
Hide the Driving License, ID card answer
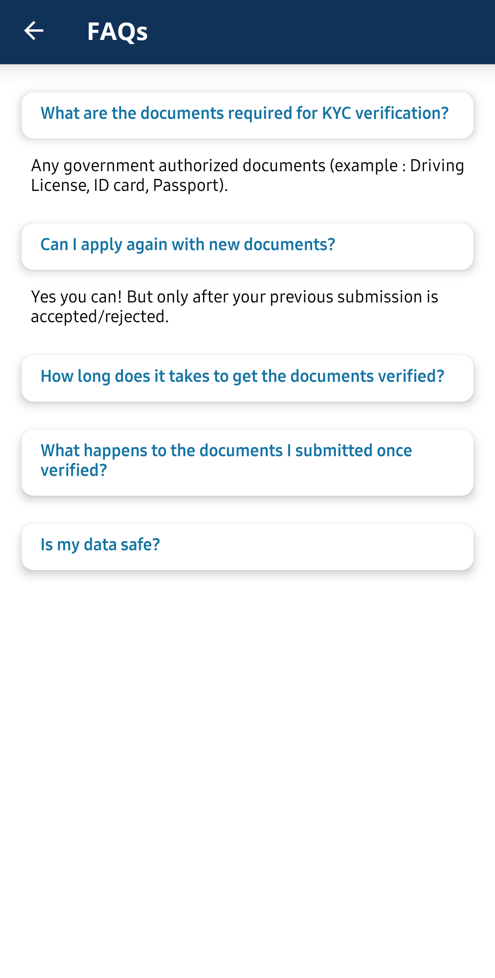[247, 115]
